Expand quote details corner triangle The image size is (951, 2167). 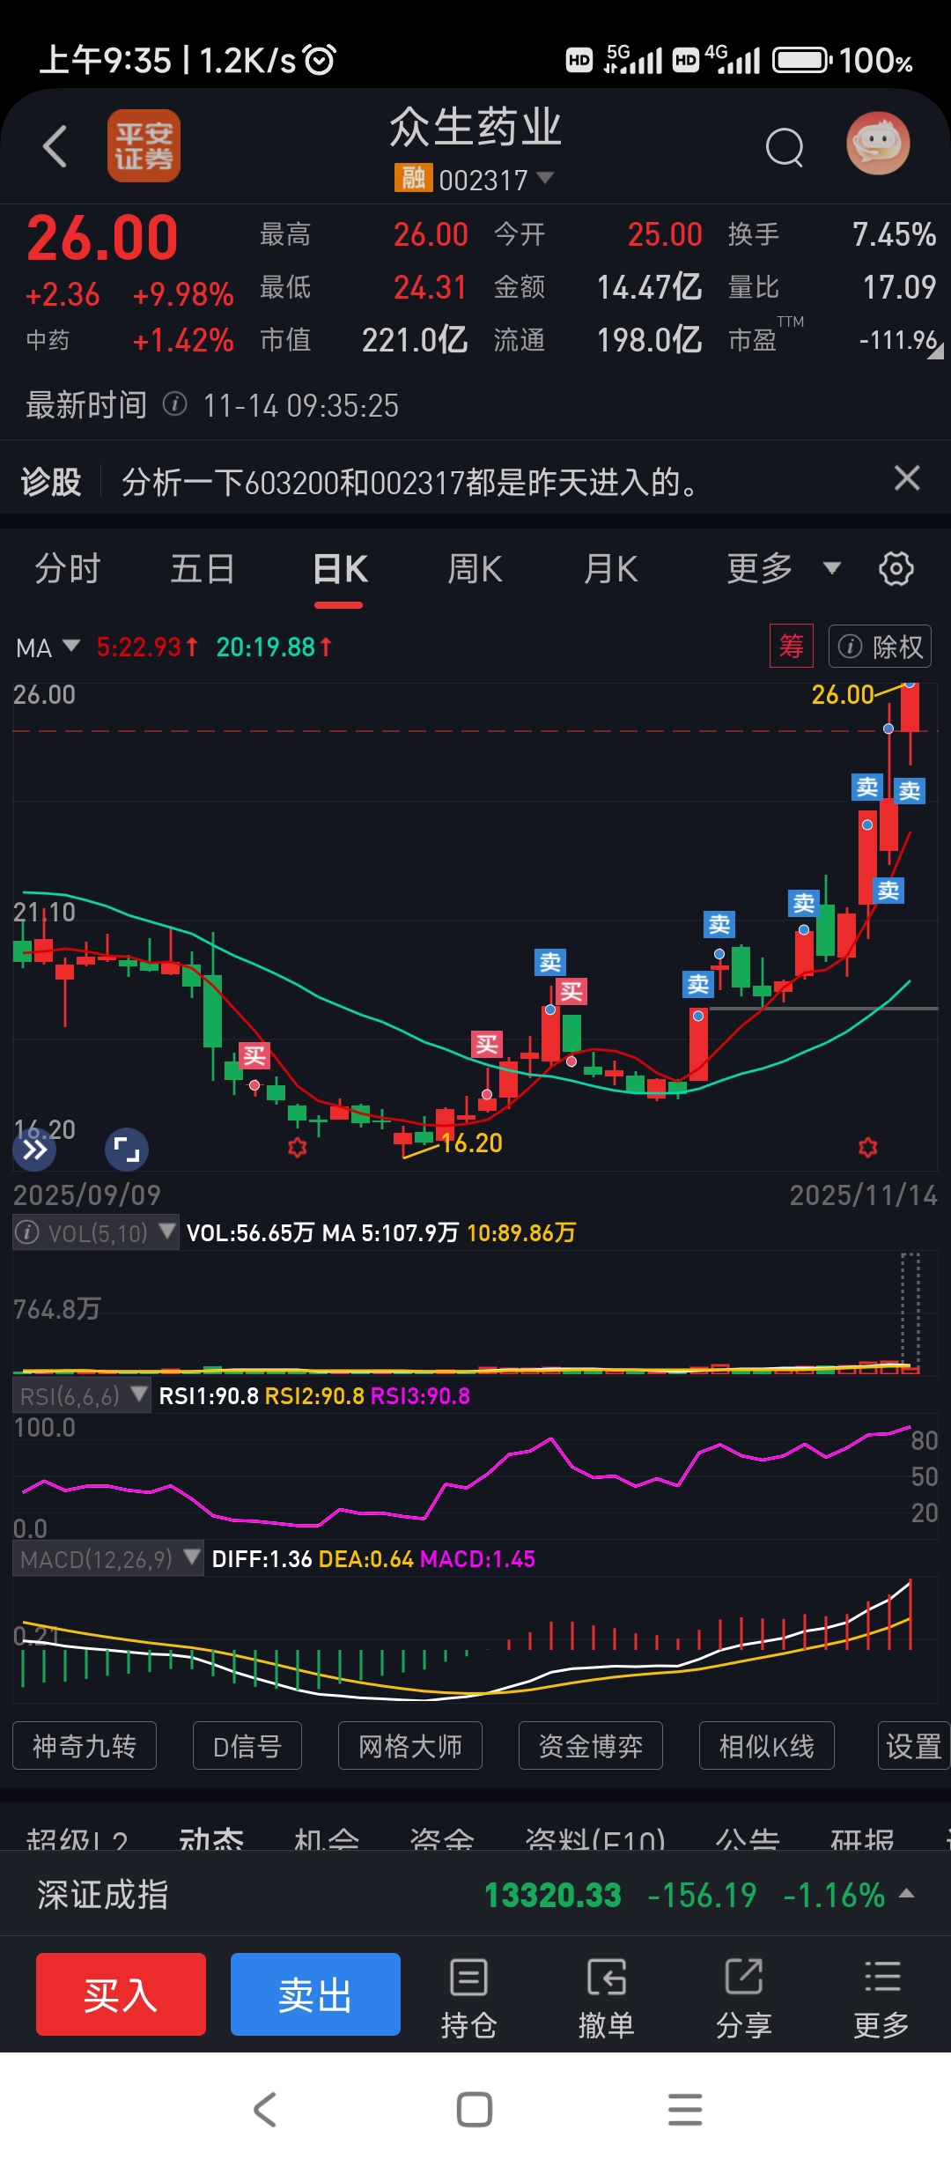(936, 351)
